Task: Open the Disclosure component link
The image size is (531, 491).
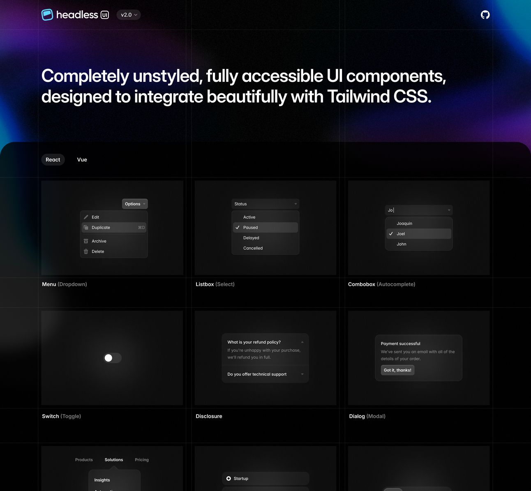Action: (x=209, y=416)
